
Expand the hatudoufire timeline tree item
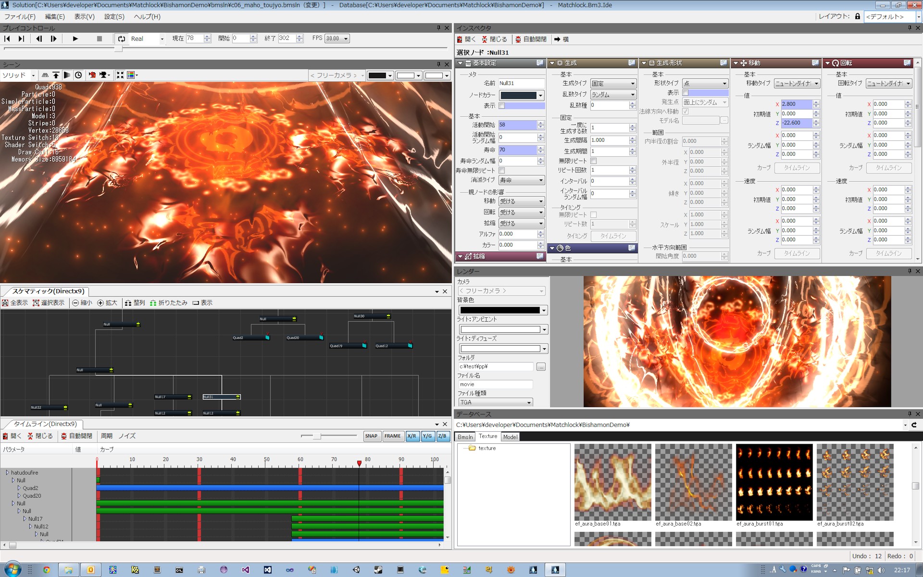click(7, 473)
